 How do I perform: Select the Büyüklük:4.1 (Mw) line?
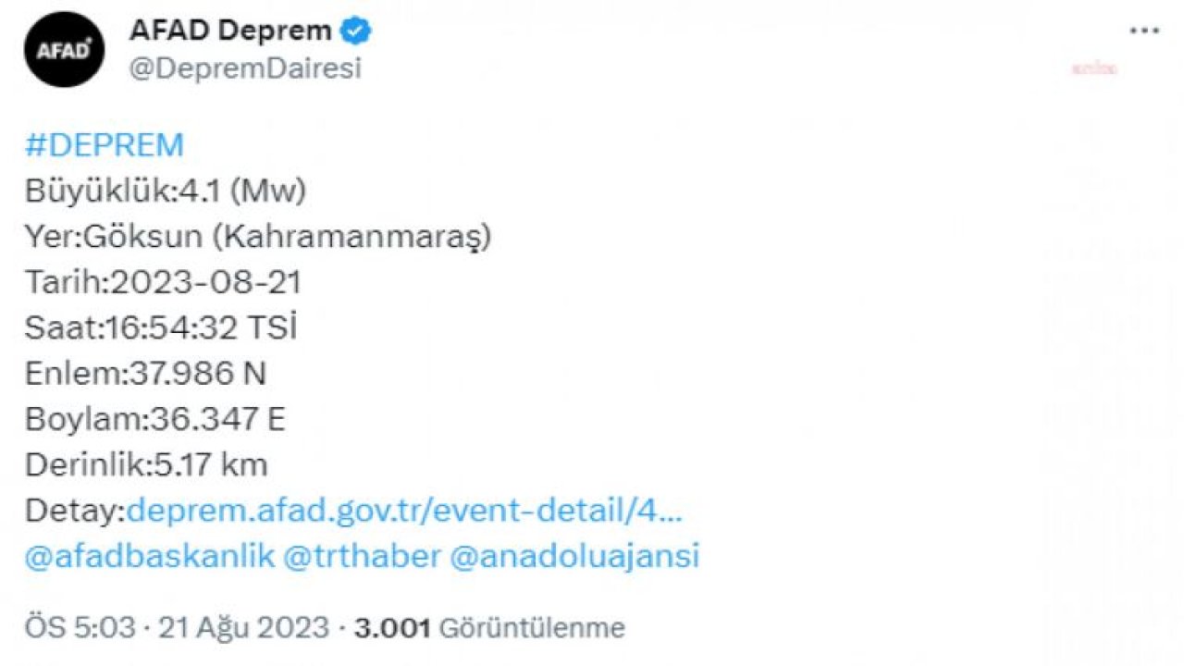click(x=166, y=191)
